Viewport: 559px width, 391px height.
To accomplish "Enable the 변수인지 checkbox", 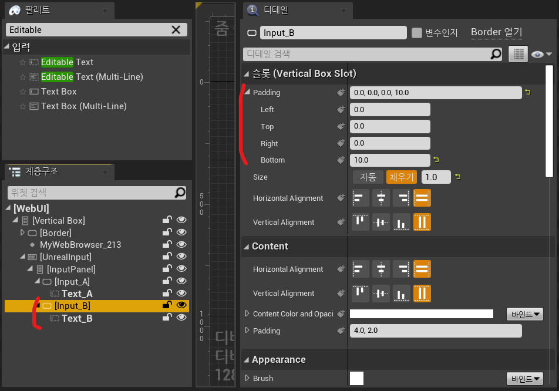I will click(417, 33).
